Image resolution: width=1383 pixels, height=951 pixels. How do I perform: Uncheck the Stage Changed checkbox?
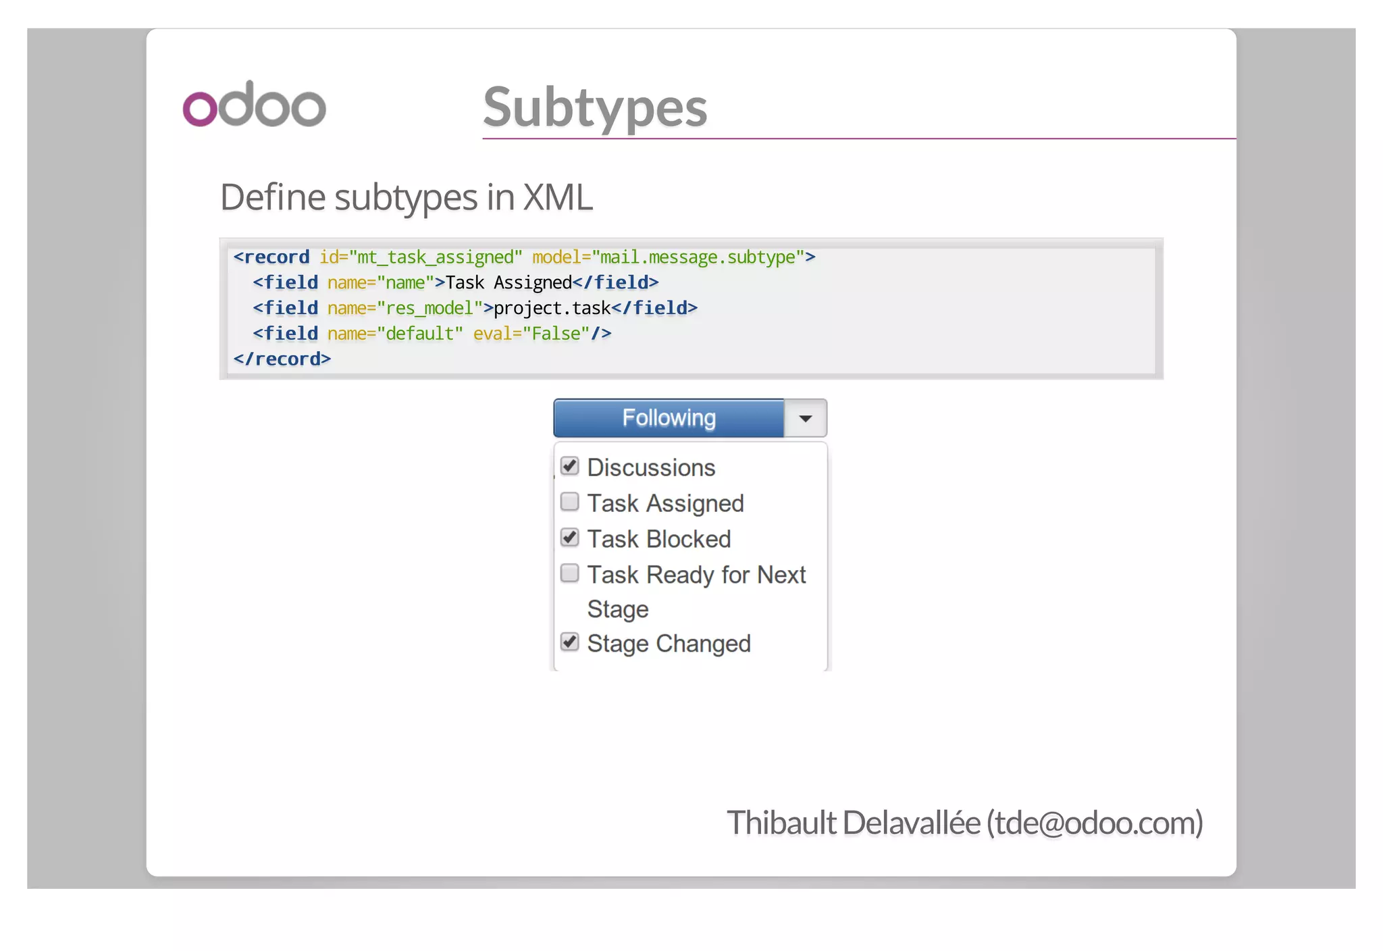[x=570, y=642]
